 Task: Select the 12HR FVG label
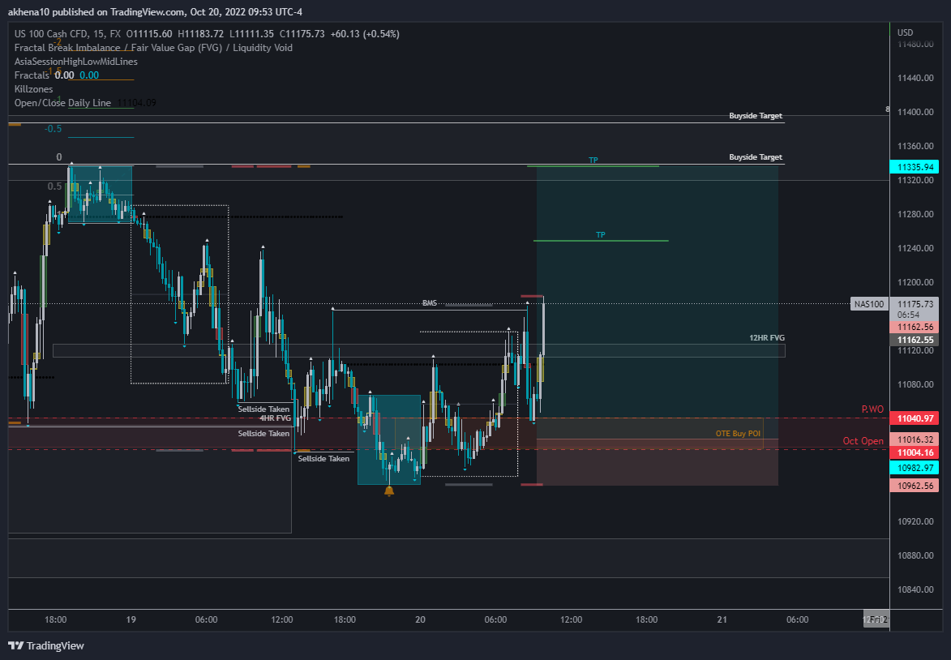point(767,338)
